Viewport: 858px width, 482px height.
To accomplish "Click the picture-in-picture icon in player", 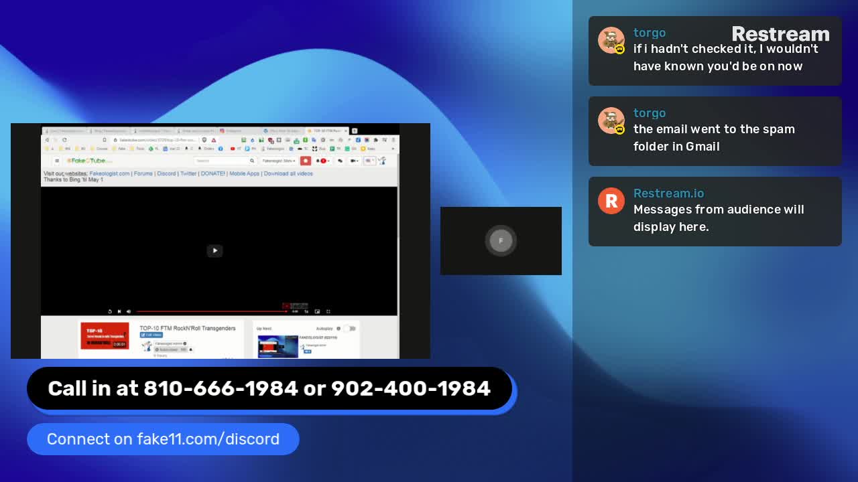I will click(x=317, y=311).
